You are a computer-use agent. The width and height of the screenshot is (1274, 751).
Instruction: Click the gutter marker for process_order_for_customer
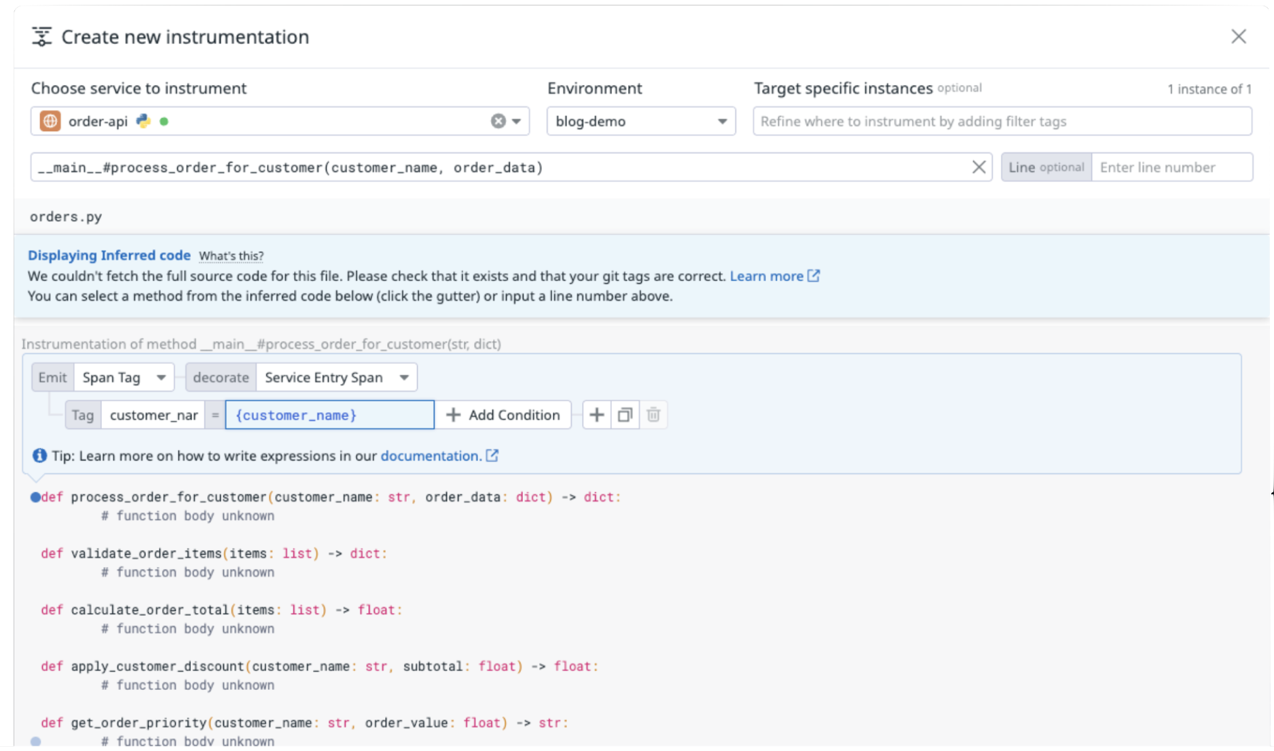(35, 497)
